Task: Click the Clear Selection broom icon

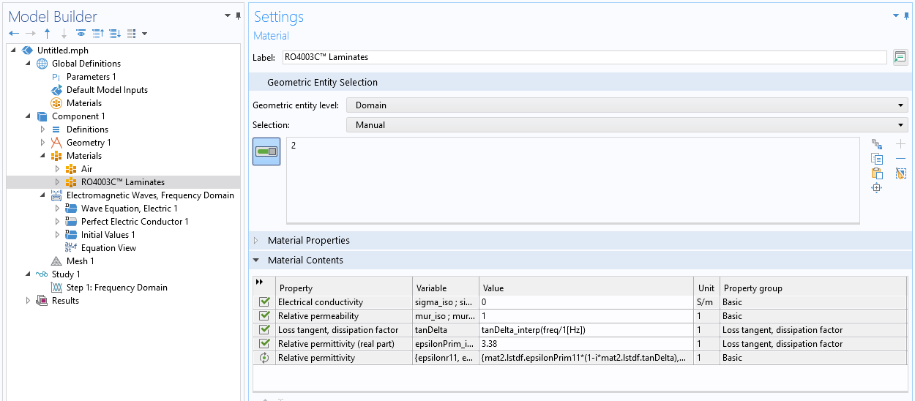Action: (901, 173)
